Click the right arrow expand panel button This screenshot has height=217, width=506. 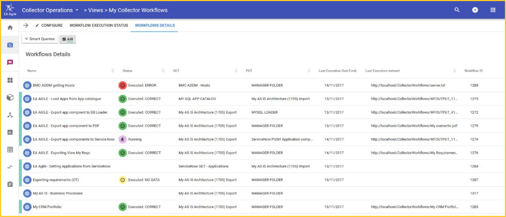pyautogui.click(x=26, y=25)
